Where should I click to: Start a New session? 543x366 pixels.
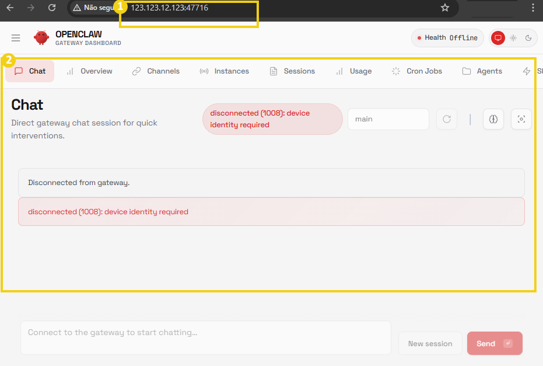point(430,343)
